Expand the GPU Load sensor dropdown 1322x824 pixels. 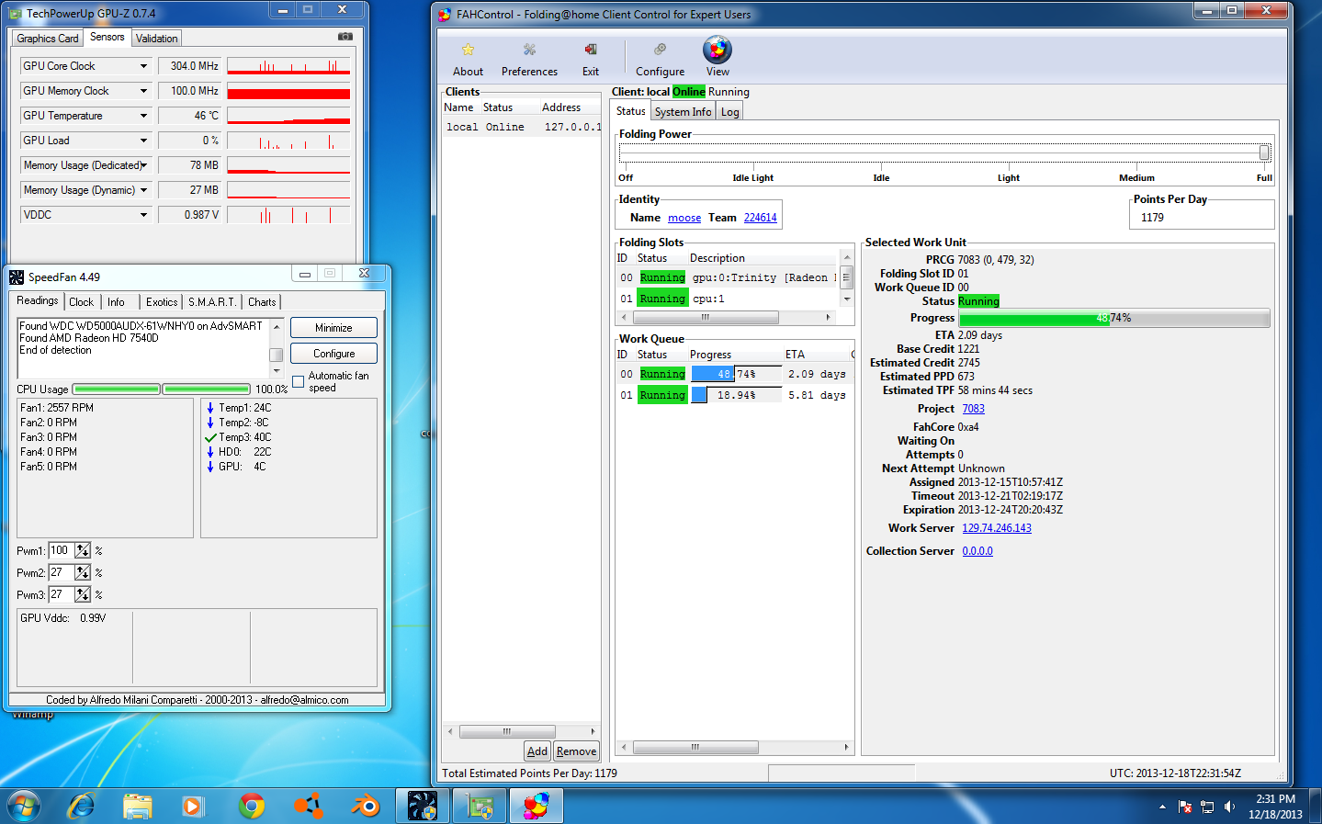click(143, 141)
